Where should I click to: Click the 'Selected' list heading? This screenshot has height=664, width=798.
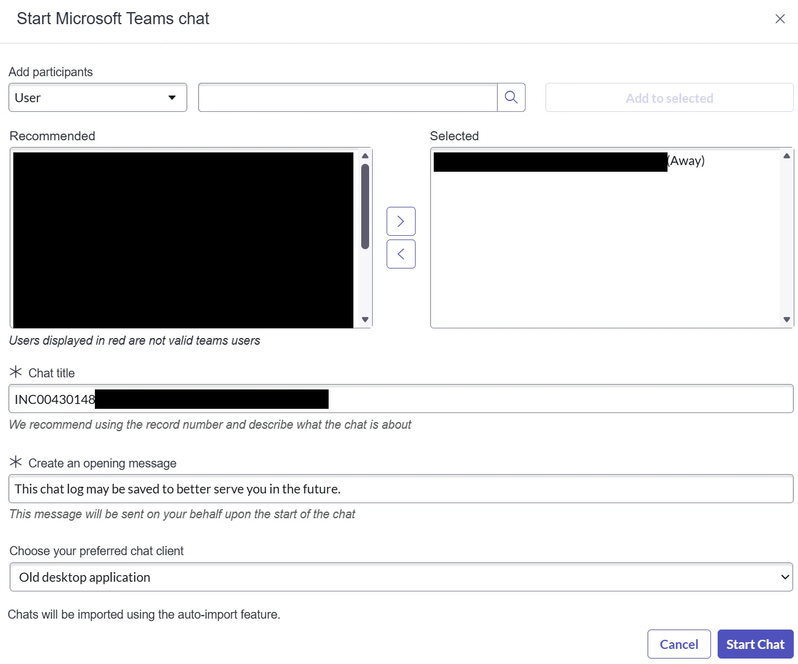454,136
